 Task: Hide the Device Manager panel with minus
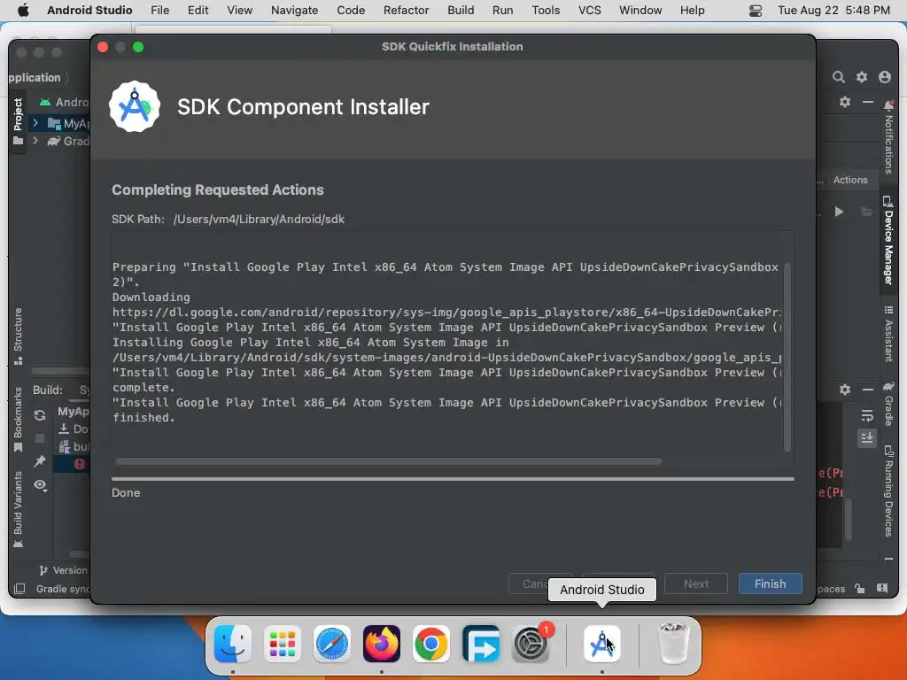click(x=868, y=102)
